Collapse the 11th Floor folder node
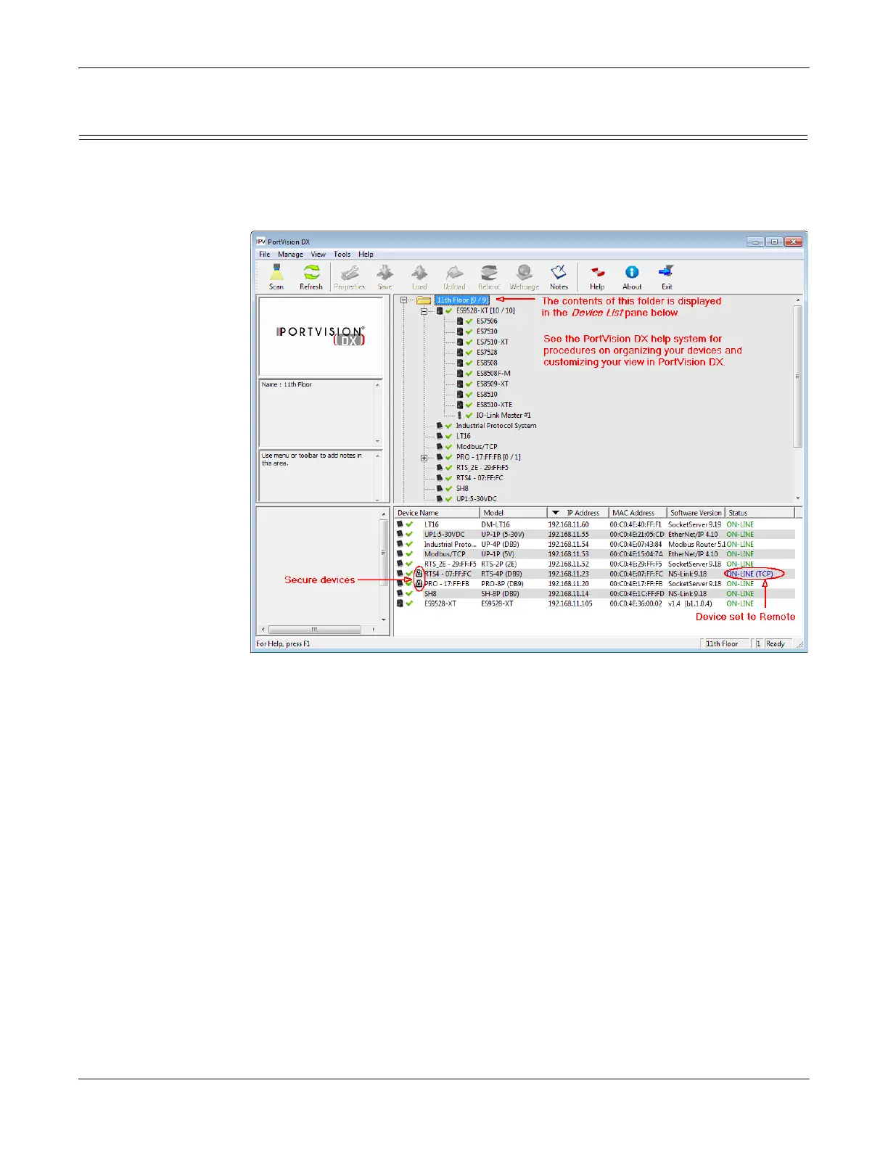Screen dimensions: 888x1149 404,300
